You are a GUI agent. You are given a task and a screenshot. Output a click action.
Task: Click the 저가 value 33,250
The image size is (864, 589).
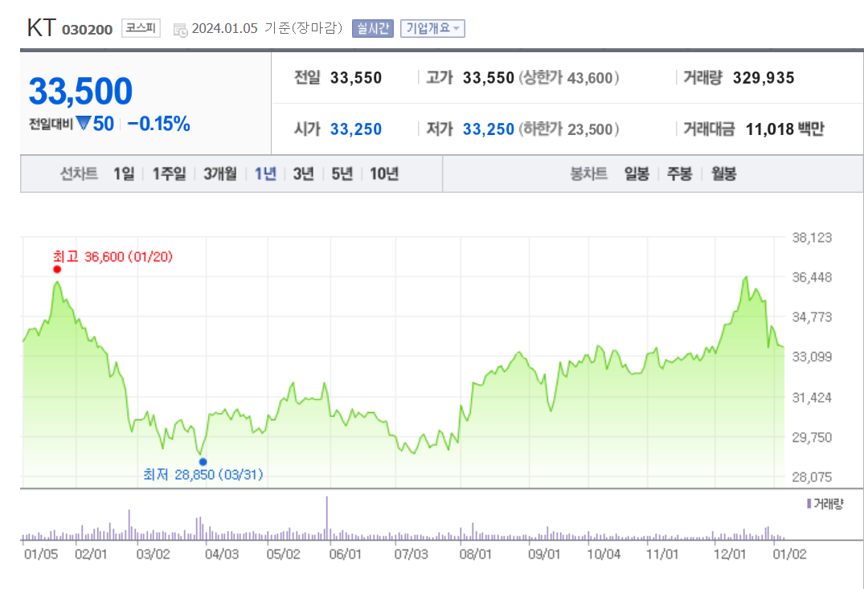488,129
